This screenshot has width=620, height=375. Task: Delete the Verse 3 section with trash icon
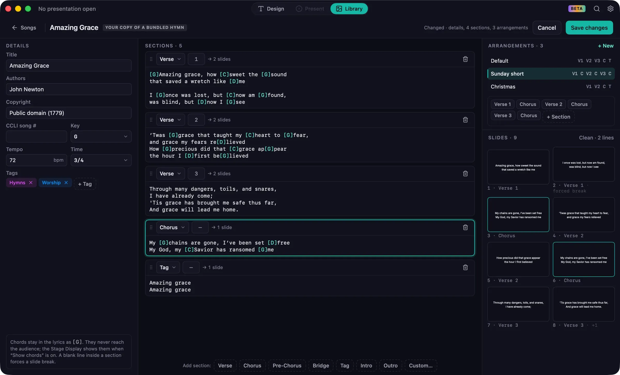[465, 174]
